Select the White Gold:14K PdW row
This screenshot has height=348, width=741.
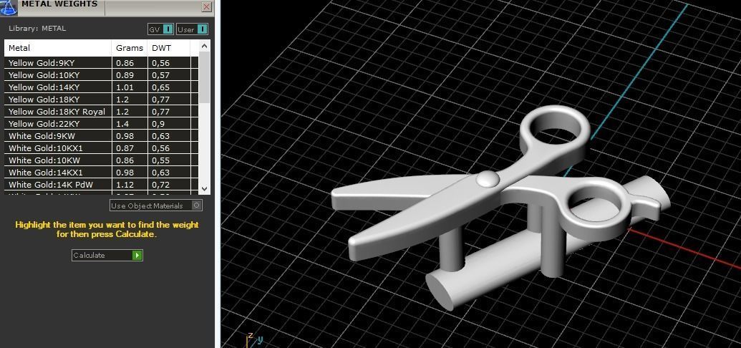pyautogui.click(x=101, y=185)
